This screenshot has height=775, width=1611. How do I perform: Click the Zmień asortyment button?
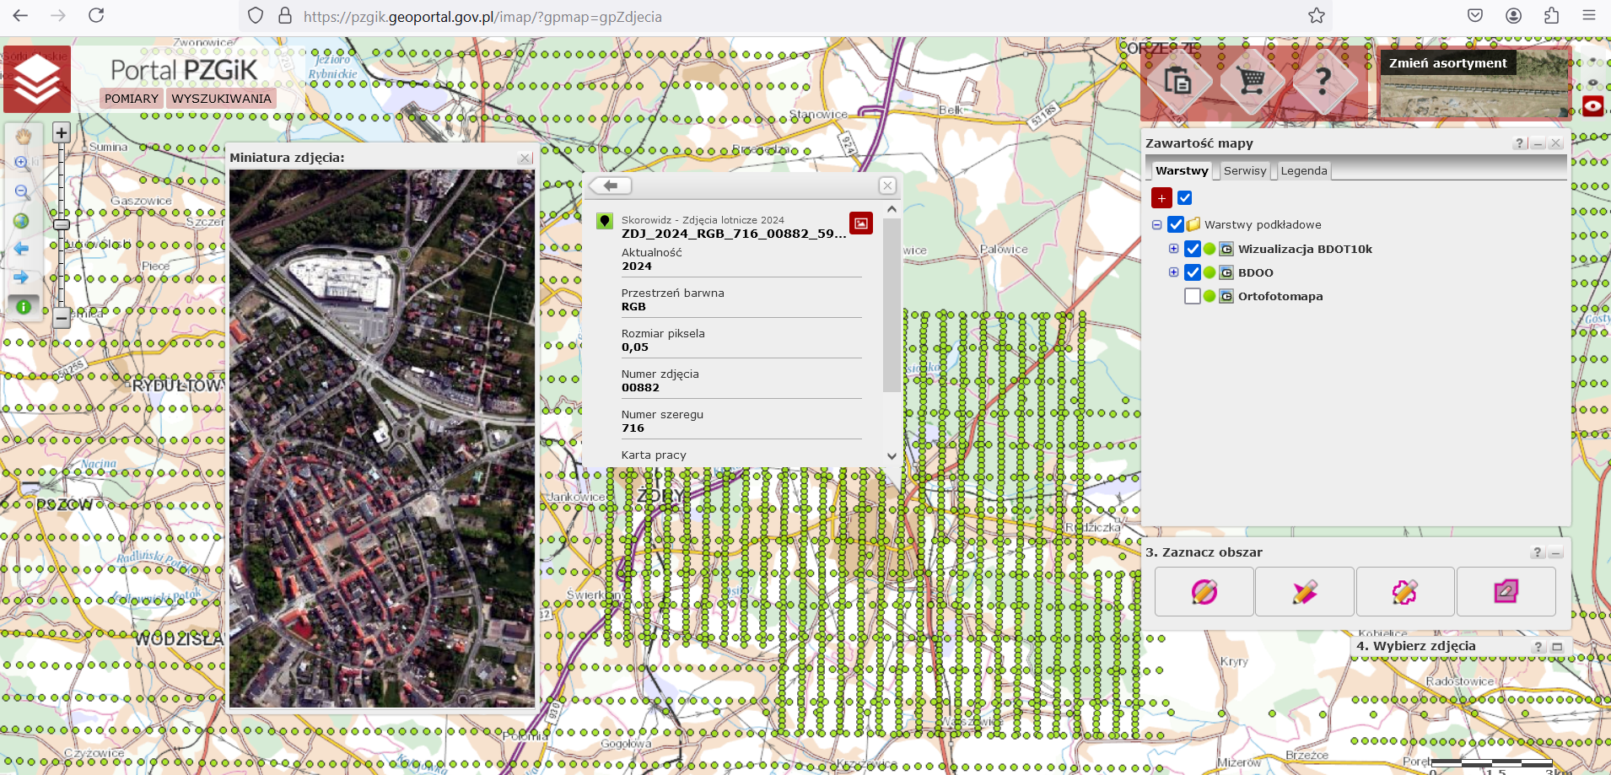pyautogui.click(x=1447, y=63)
